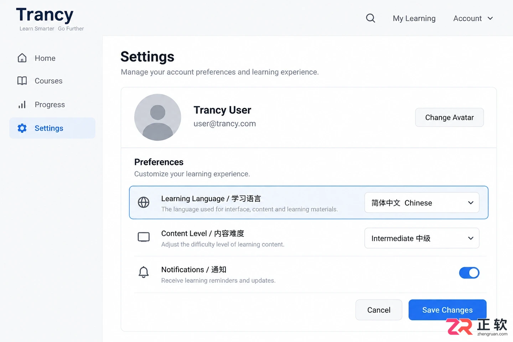Click the user avatar picture
Screen dimensions: 513x342
(157, 117)
